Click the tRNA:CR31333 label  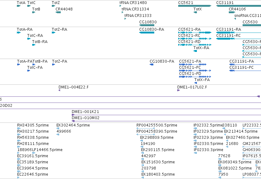138,15
